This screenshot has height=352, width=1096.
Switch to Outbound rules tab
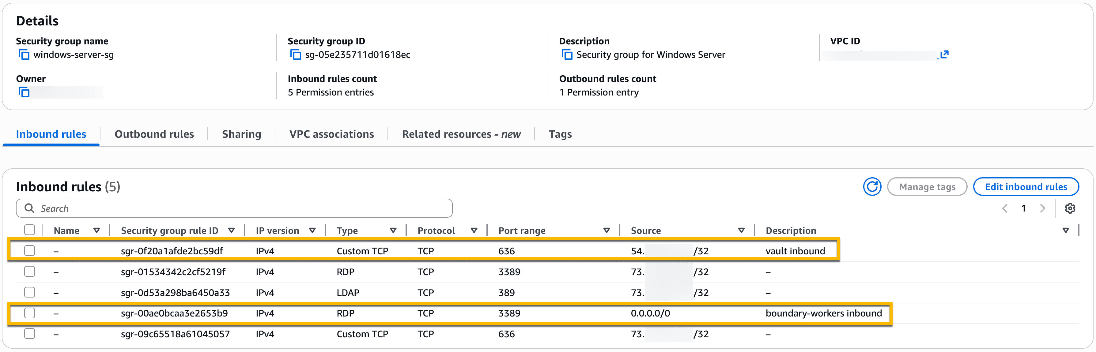click(x=154, y=134)
